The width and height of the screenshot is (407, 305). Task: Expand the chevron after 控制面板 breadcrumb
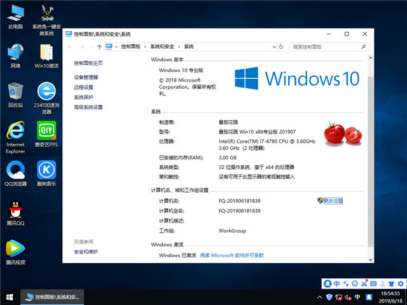[x=146, y=46]
